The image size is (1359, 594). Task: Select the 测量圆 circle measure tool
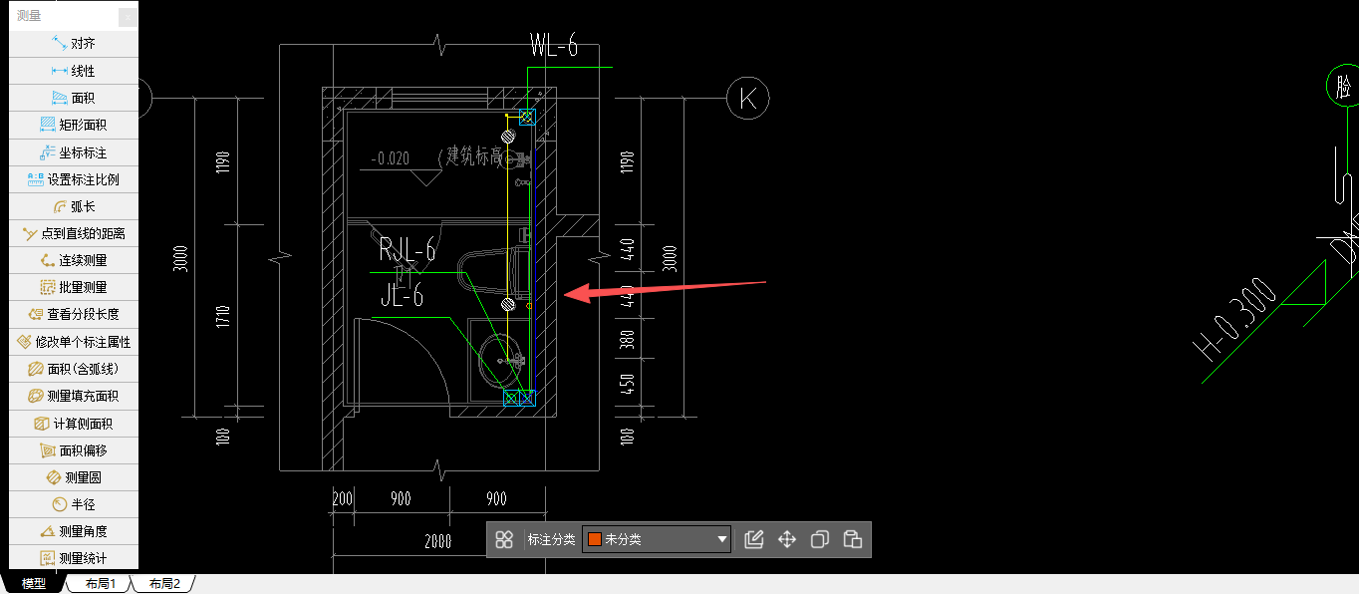click(x=73, y=477)
